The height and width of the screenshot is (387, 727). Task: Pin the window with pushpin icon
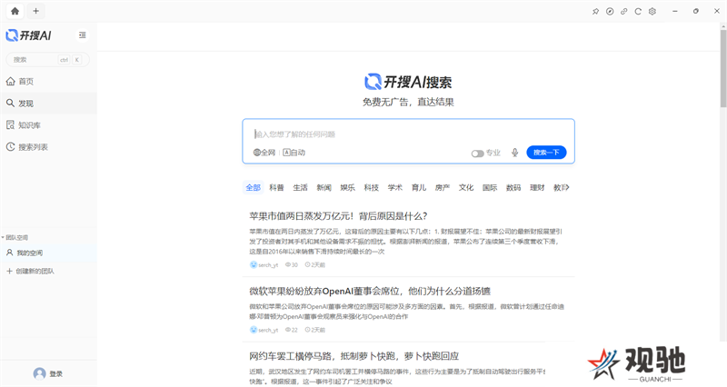[596, 12]
